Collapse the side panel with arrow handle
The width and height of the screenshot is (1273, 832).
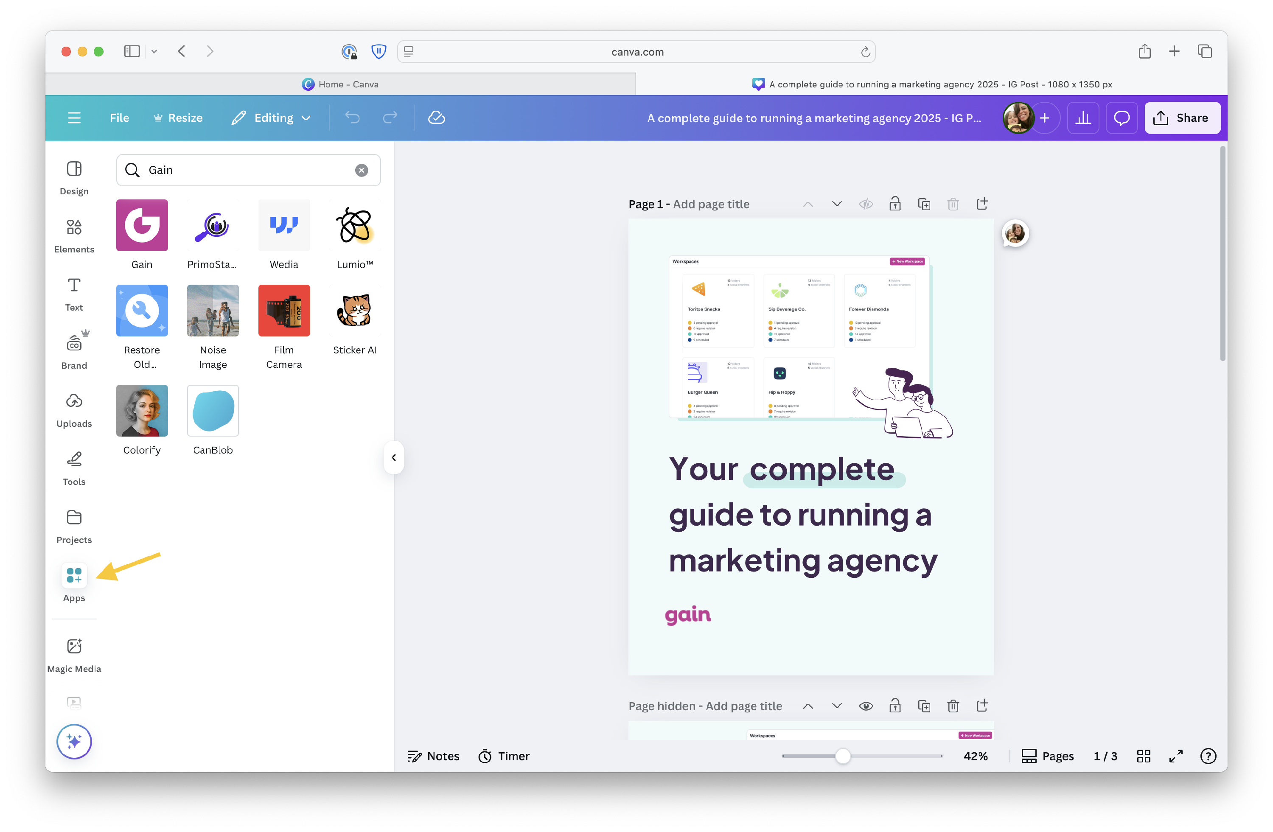(394, 457)
